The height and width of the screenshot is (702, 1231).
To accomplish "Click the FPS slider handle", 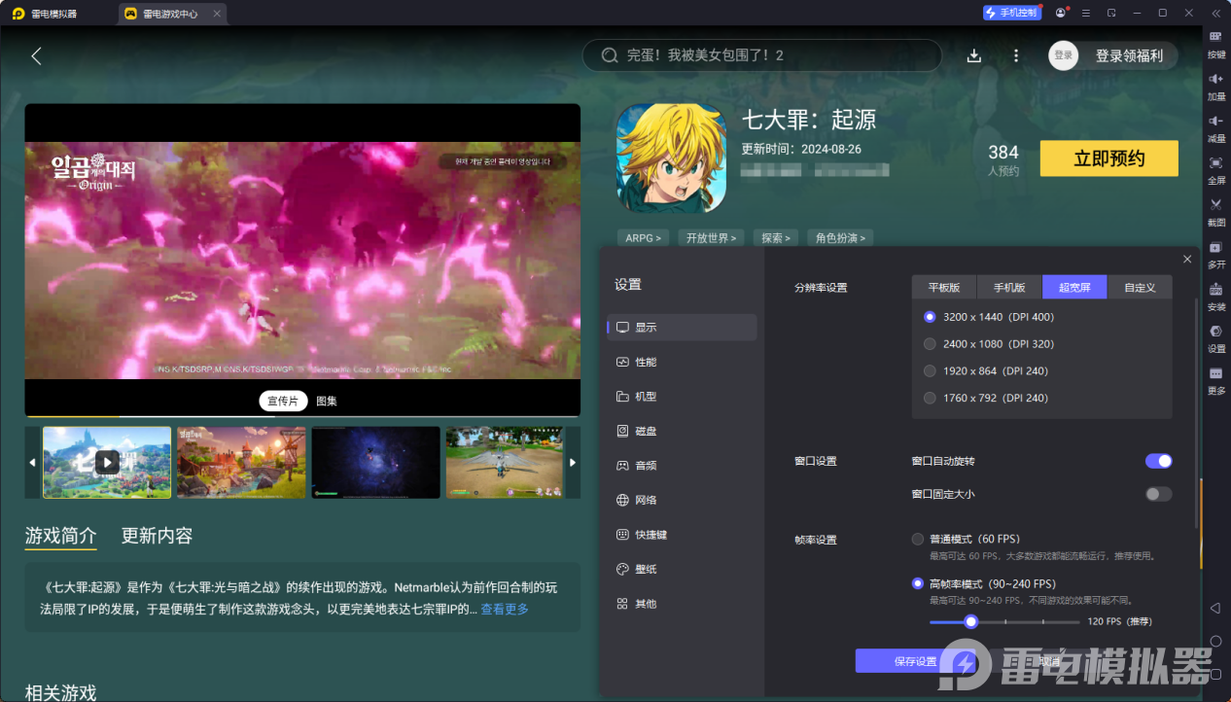I will (x=970, y=621).
